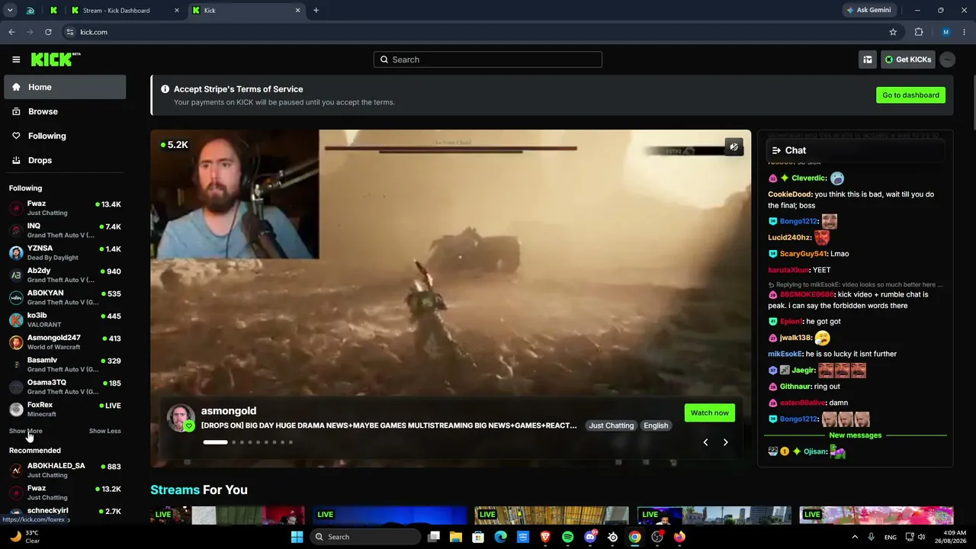The width and height of the screenshot is (976, 549).
Task: Open the asmongold channel name link
Action: click(x=229, y=411)
